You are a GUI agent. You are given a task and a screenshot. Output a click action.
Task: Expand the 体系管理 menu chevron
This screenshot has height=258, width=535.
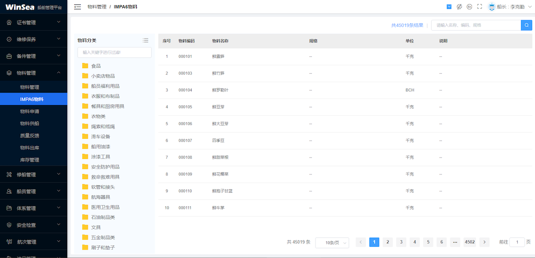point(58,208)
